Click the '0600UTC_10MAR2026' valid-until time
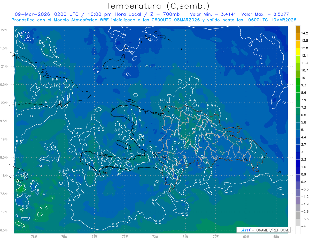This screenshot has width=310, height=240. pos(272,20)
